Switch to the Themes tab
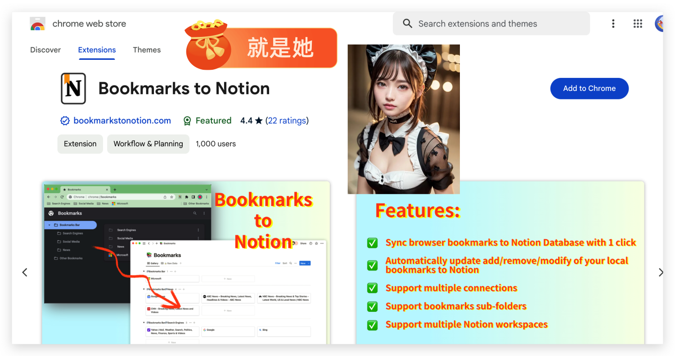The image size is (675, 356). (147, 50)
